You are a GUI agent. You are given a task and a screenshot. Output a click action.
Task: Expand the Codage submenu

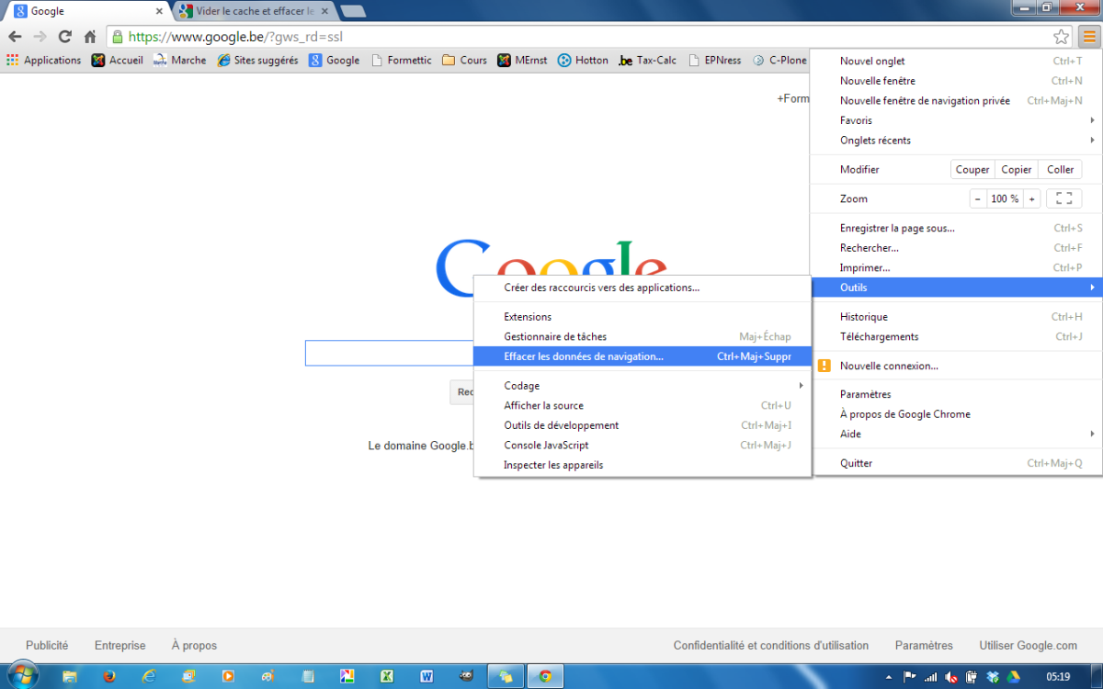click(642, 386)
